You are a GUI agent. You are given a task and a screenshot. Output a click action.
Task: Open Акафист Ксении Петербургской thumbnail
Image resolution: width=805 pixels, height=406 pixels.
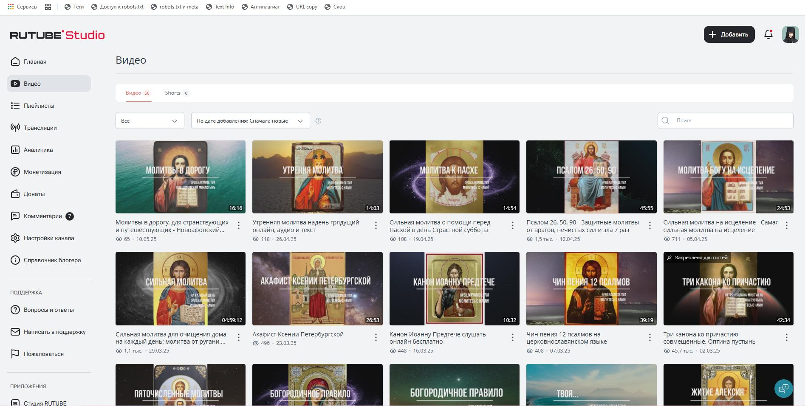[317, 288]
